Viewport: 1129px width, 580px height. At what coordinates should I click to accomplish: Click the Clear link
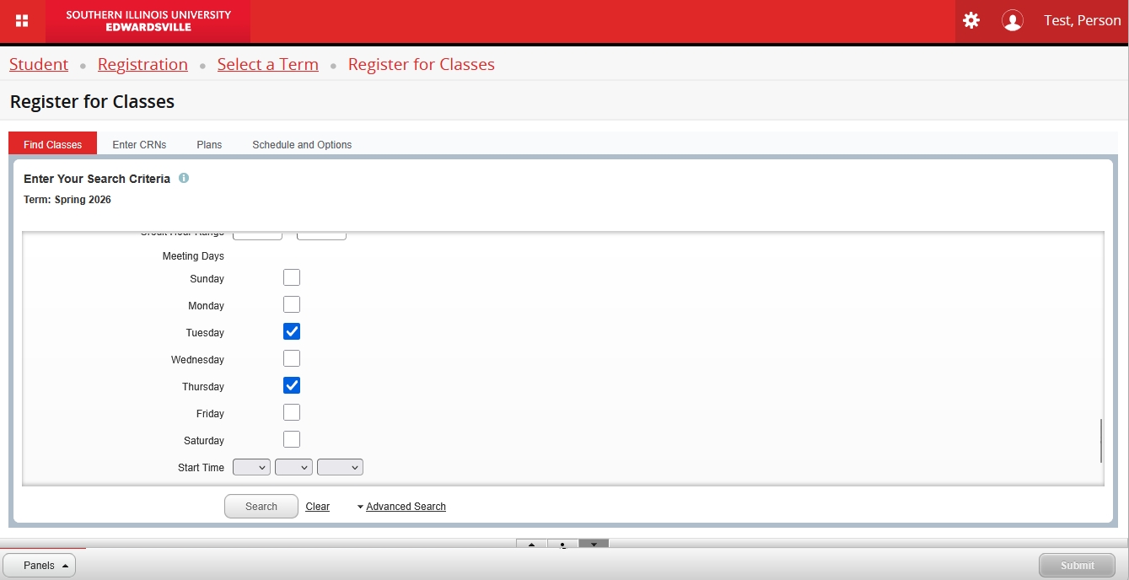click(x=317, y=507)
